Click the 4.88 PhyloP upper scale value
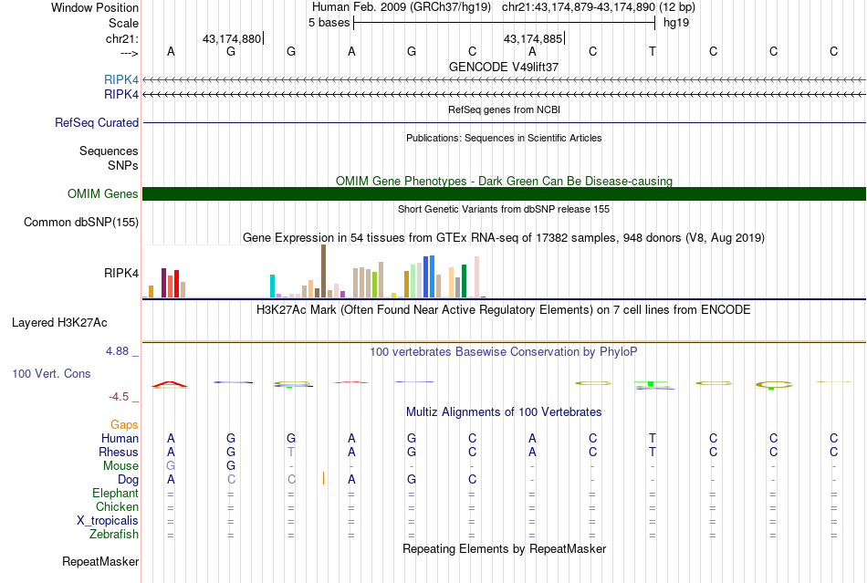 (x=117, y=351)
